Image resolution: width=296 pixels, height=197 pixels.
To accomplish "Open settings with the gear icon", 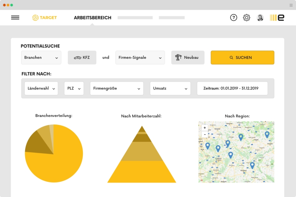I will point(247,17).
